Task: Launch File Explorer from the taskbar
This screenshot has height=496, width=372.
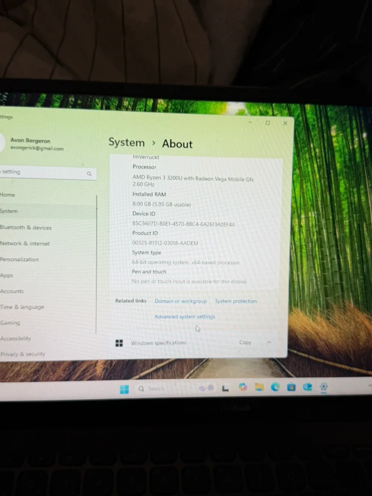Action: tap(259, 387)
